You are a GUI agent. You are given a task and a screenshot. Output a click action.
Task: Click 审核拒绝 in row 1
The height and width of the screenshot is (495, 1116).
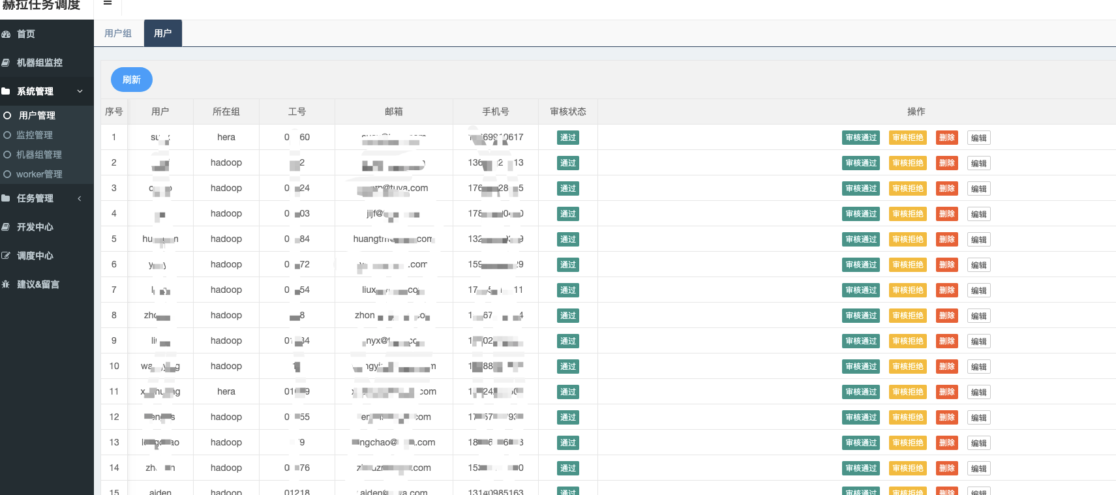pyautogui.click(x=908, y=138)
